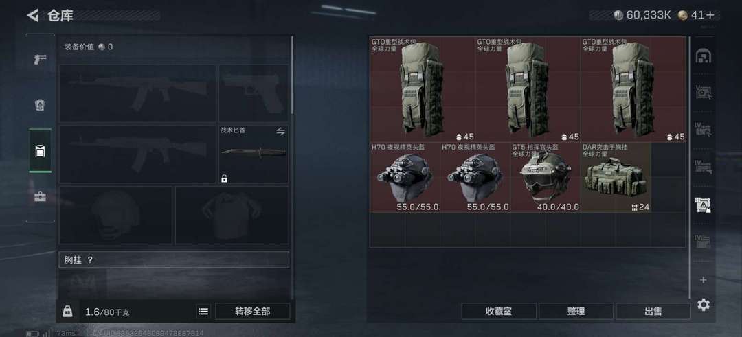The height and width of the screenshot is (337, 742).
Task: Expand the 胸挂 section header
Action: 174,259
